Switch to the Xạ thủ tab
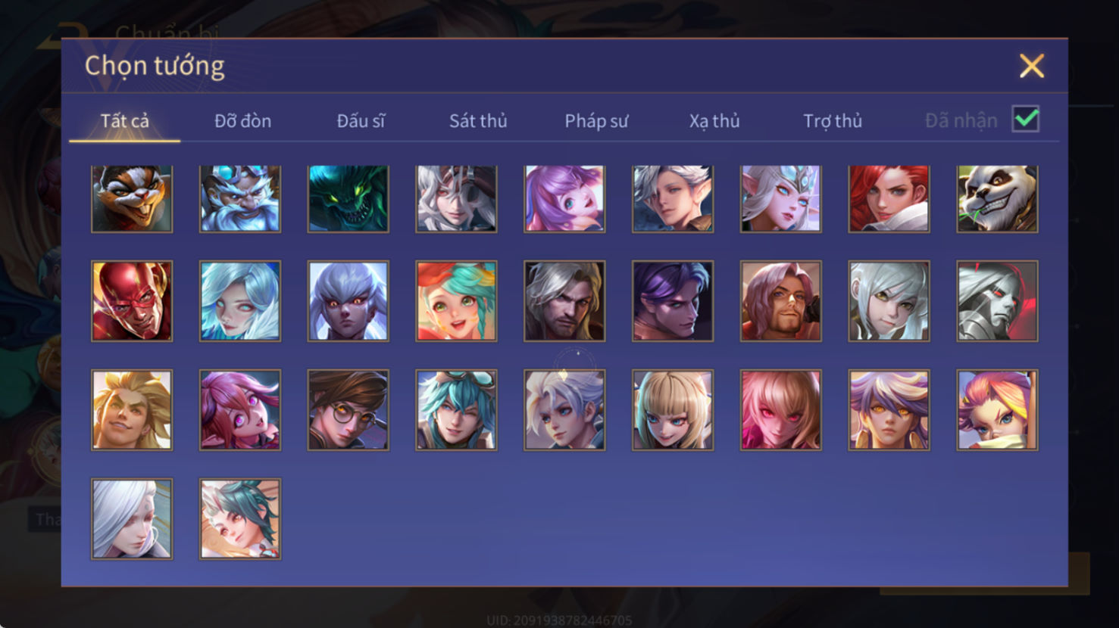 (x=714, y=121)
